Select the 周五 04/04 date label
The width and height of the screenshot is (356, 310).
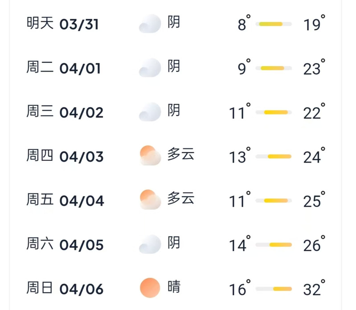click(x=65, y=200)
